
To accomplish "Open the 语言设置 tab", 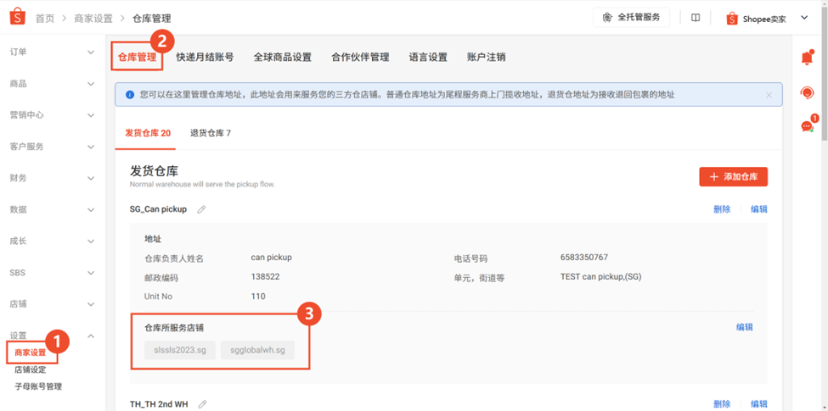I will pyautogui.click(x=428, y=58).
